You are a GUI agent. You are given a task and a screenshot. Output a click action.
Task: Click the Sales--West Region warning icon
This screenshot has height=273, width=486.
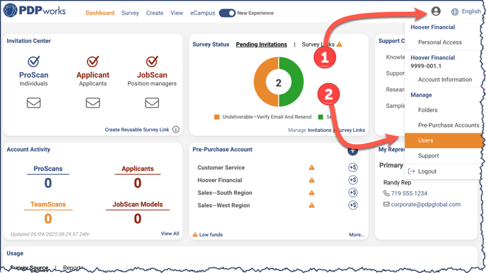click(312, 205)
